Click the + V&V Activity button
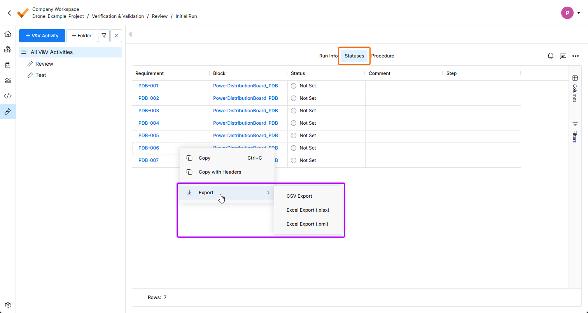The width and height of the screenshot is (588, 313). (x=42, y=36)
